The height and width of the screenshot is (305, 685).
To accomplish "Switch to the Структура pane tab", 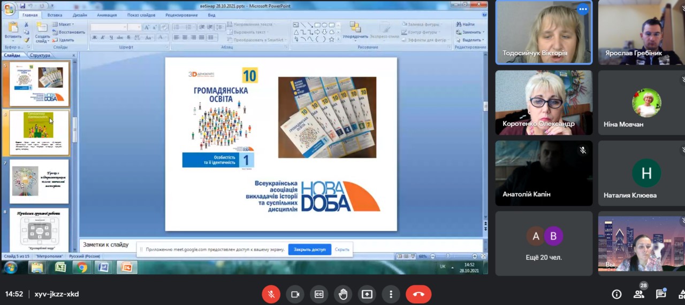I will 40,55.
